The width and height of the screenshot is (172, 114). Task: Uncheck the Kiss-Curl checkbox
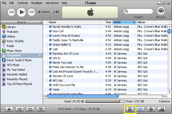click(50, 31)
